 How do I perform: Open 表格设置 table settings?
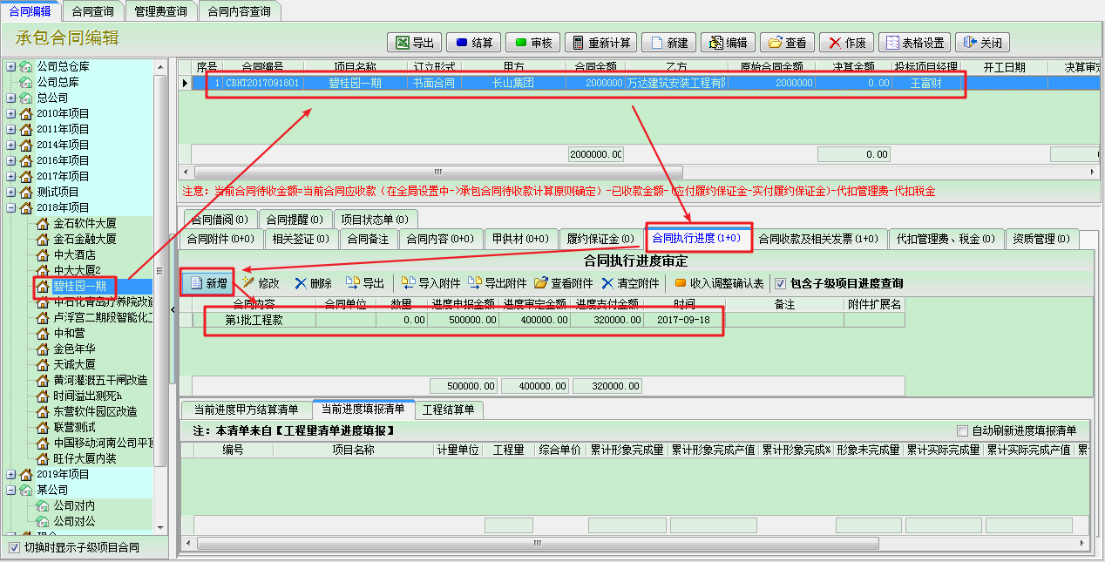point(914,43)
